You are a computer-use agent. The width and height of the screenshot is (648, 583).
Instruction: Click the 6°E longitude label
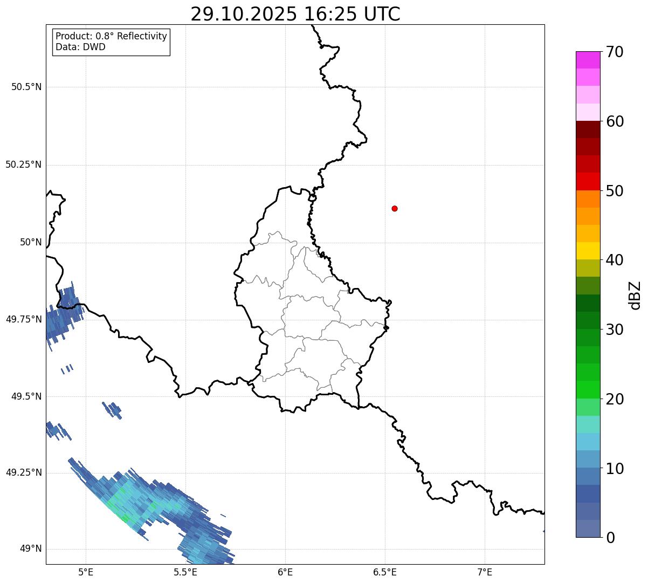coord(285,572)
